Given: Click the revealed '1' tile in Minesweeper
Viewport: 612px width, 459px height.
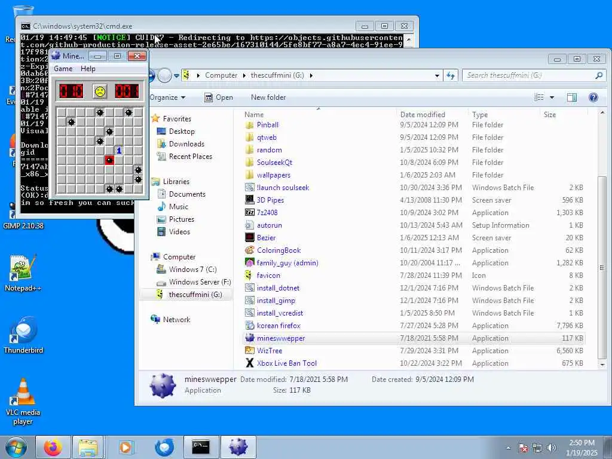Looking at the screenshot, I should [119, 151].
